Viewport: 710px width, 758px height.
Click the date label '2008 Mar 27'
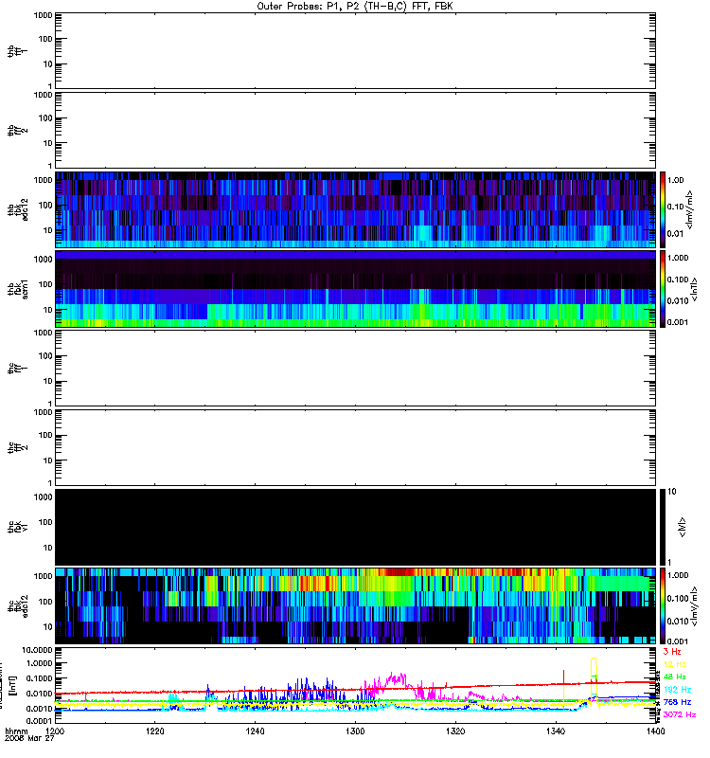(x=29, y=738)
